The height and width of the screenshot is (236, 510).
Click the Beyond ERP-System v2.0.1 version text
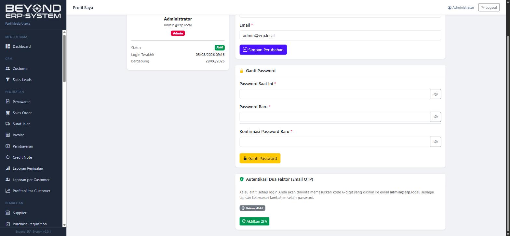coord(33,232)
